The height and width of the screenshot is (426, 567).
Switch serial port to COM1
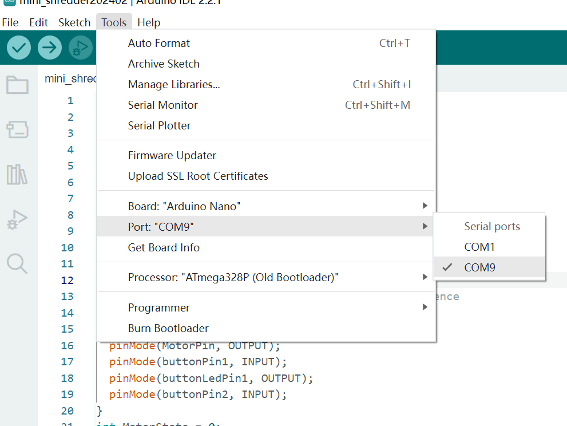479,247
